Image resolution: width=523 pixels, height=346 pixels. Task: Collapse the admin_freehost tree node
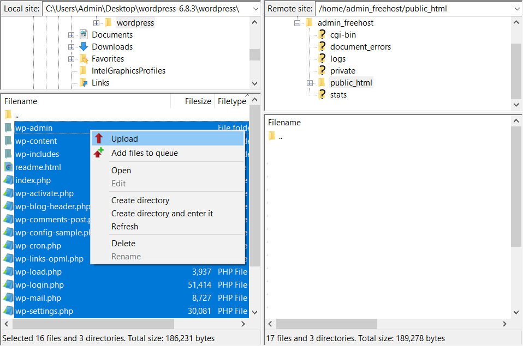298,23
